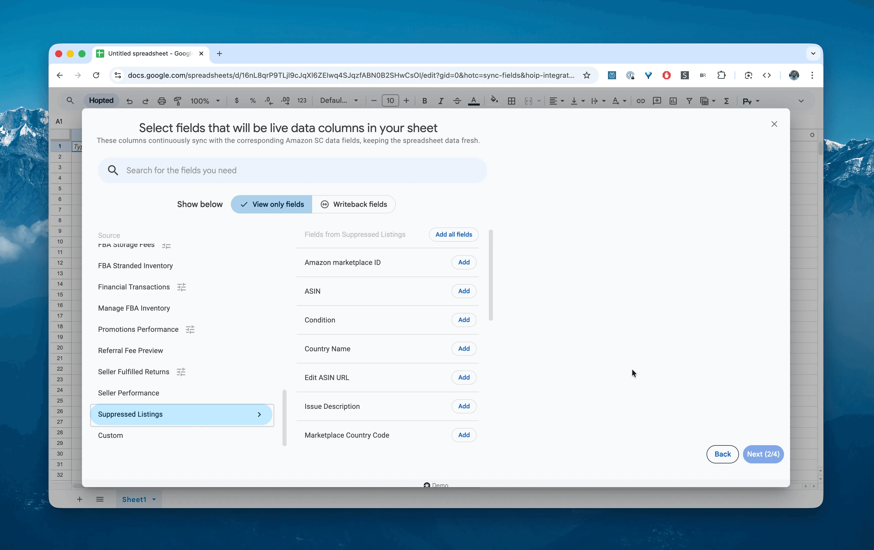Apply percent format with the % icon
874x550 pixels.
click(x=253, y=101)
